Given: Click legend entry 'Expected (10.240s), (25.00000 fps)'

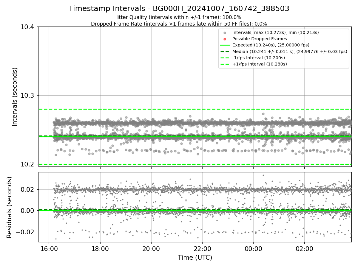Looking at the screenshot, I should coord(271,45).
